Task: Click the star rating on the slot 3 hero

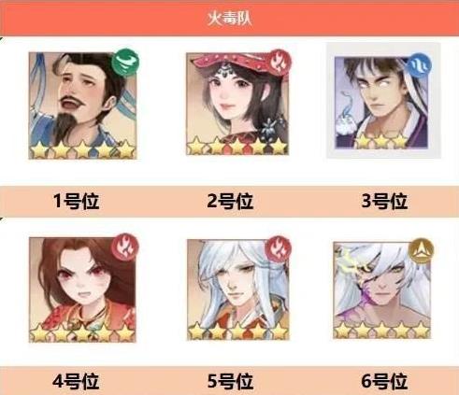Action: coord(381,142)
